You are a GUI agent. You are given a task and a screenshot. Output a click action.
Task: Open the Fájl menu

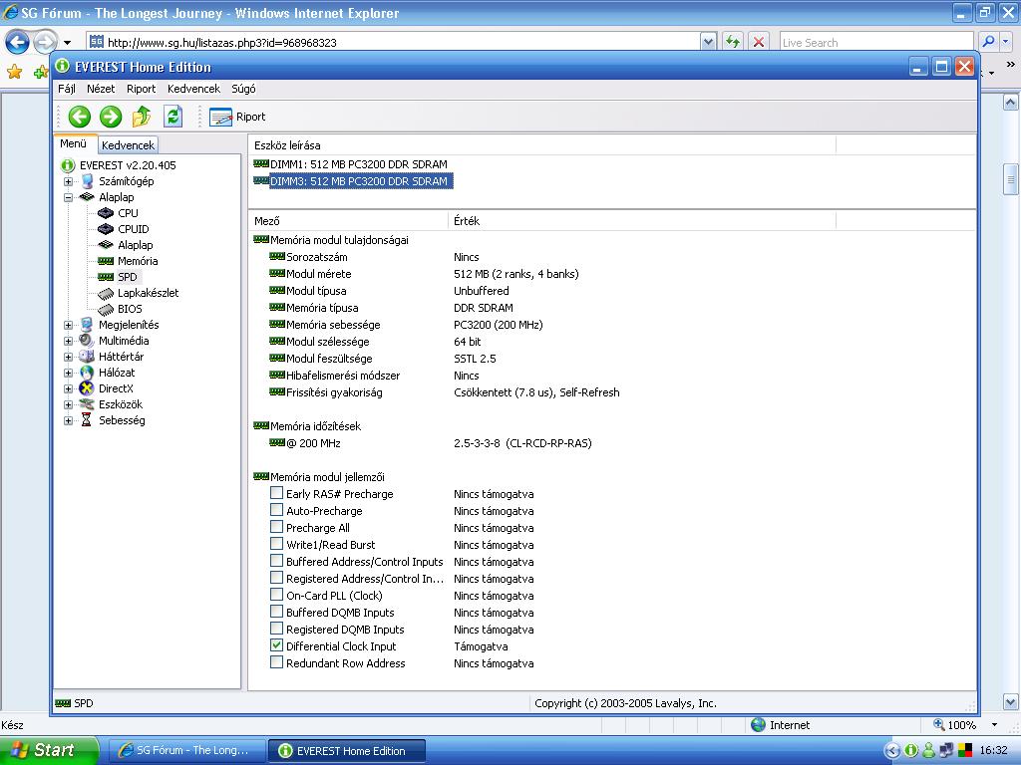point(67,89)
